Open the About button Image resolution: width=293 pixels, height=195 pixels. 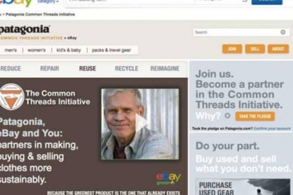pos(278,49)
